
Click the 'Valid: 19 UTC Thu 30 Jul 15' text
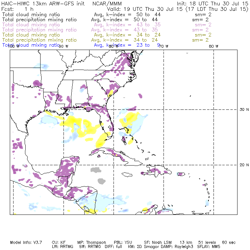coord(145,9)
